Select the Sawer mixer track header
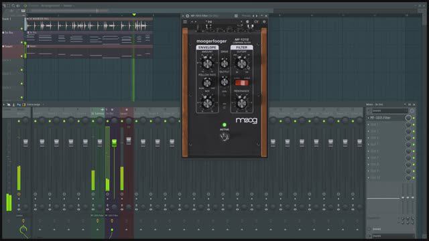This screenshot has height=241, width=429. click(126, 113)
